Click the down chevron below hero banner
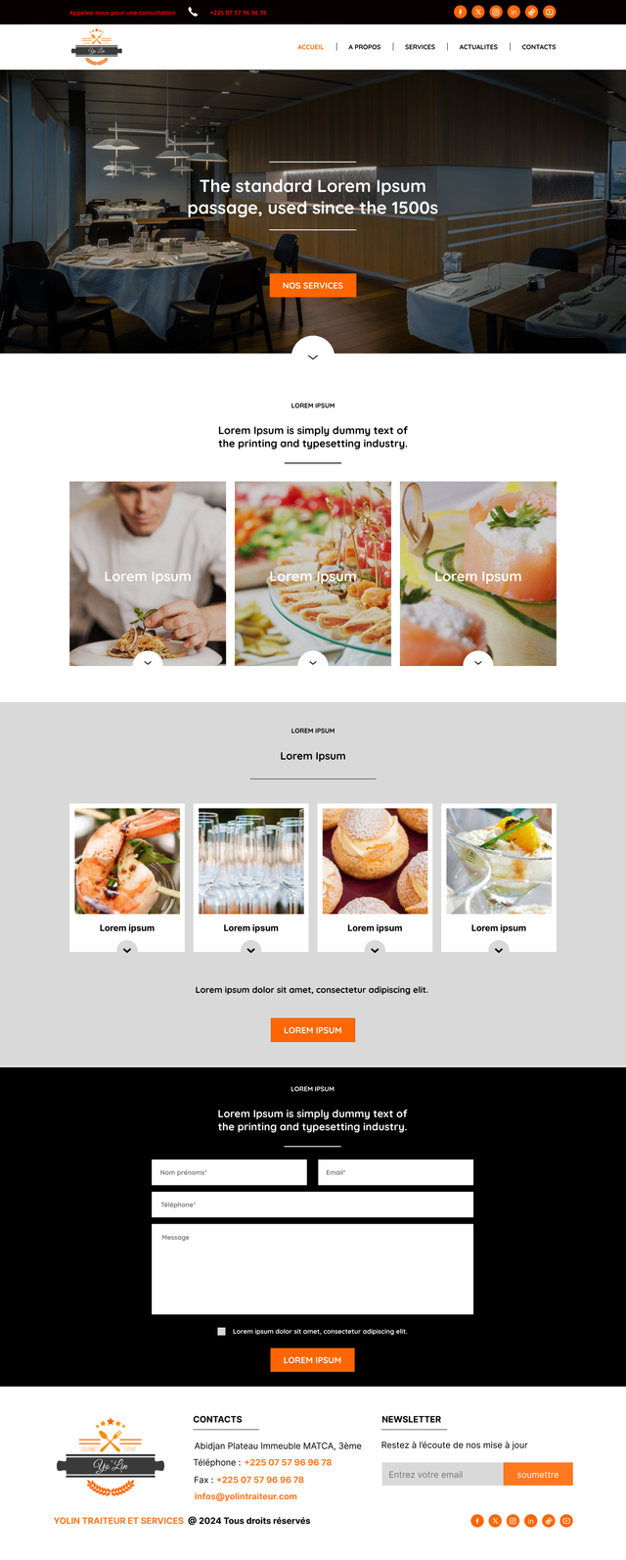This screenshot has width=626, height=1560. tap(313, 354)
